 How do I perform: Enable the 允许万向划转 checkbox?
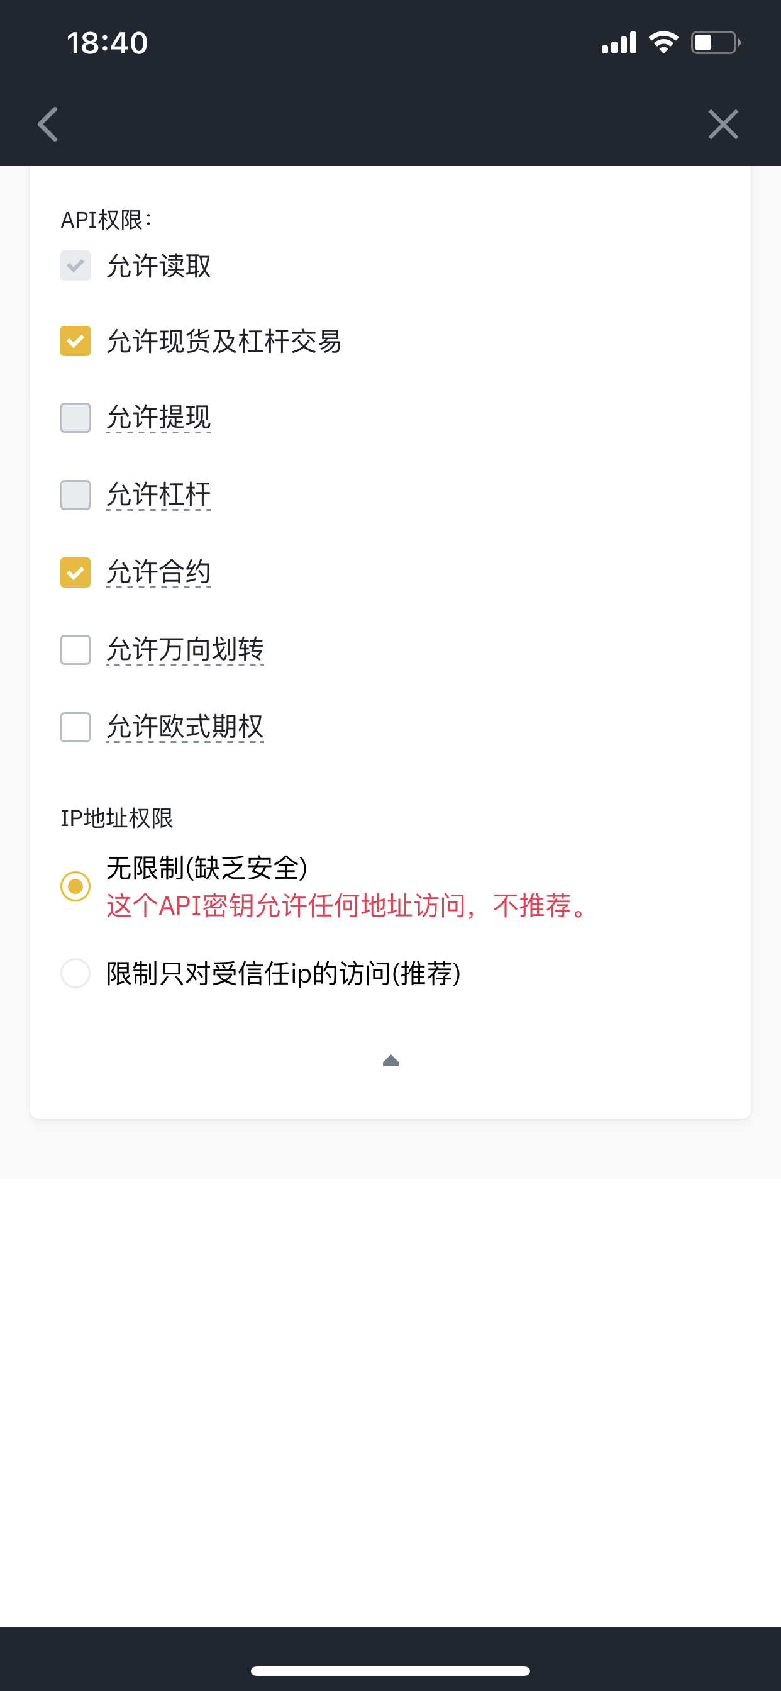pyautogui.click(x=75, y=650)
